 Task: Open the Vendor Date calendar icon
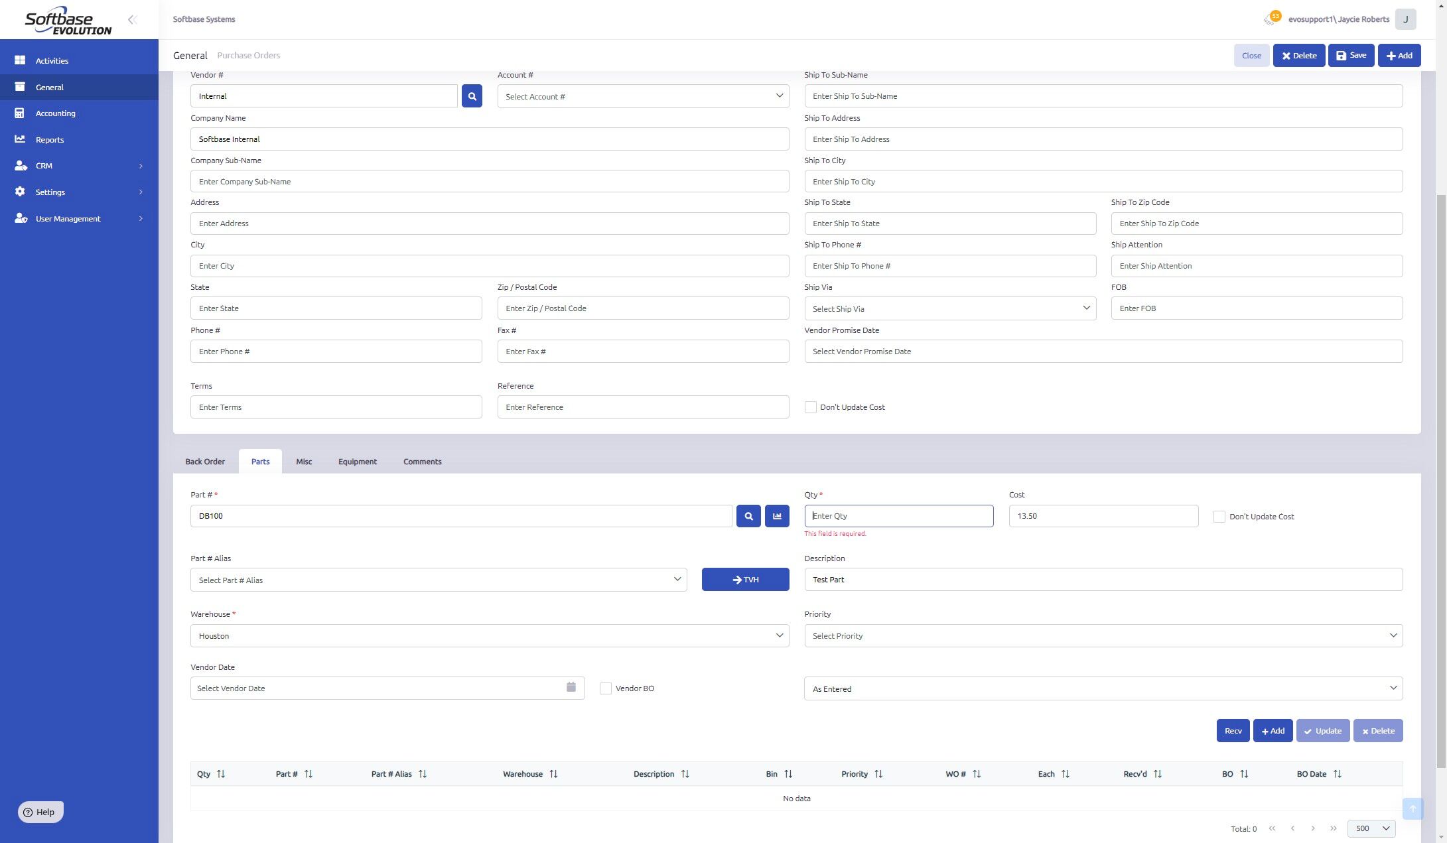point(571,687)
